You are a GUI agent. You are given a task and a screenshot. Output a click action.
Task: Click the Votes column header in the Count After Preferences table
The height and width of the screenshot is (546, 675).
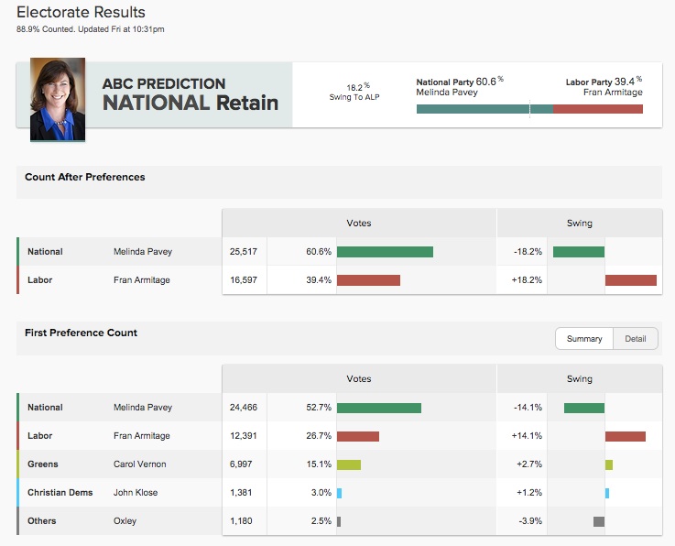pyautogui.click(x=359, y=223)
